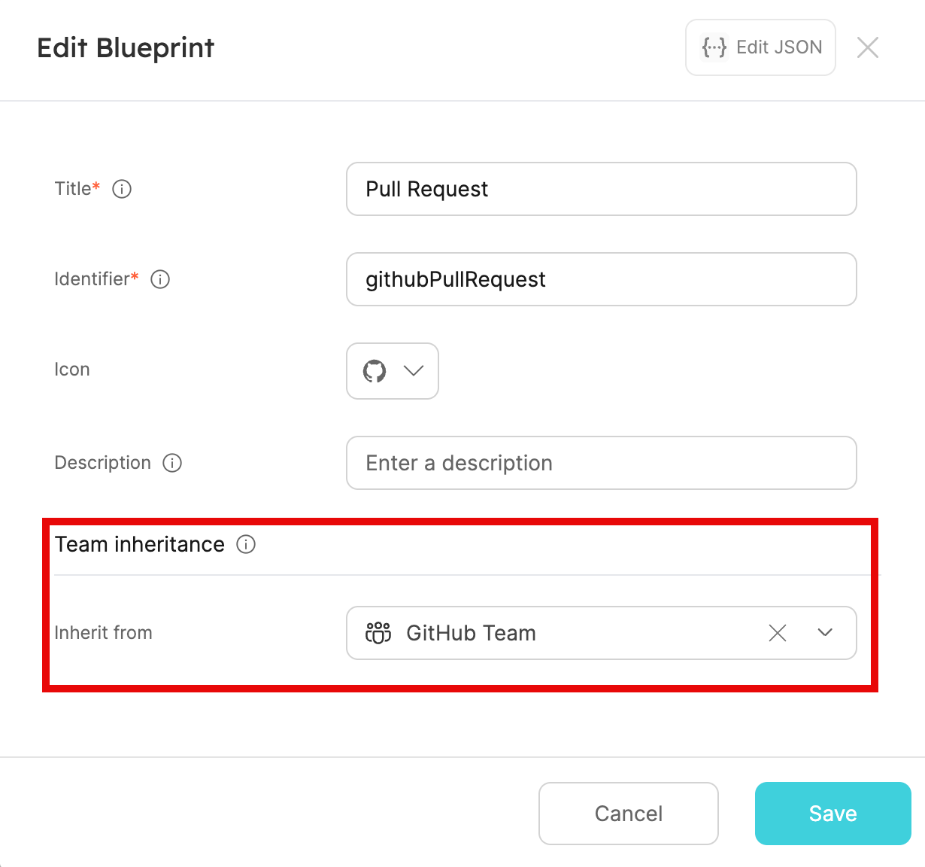Click the githubPullRequest identifier field

[602, 279]
